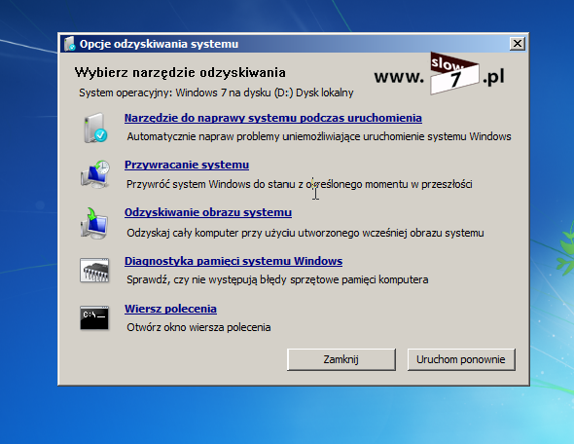Image resolution: width=574 pixels, height=444 pixels.
Task: Click the Zamknij button
Action: coord(341,359)
